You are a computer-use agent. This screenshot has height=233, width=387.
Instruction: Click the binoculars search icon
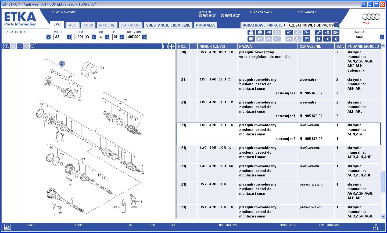point(268,32)
